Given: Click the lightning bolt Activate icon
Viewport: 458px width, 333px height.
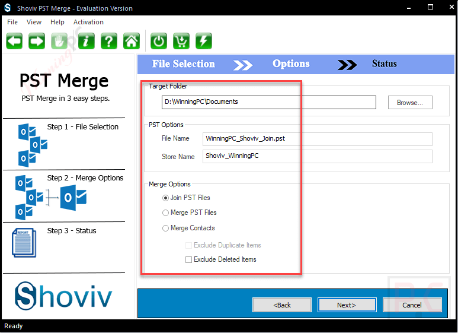Looking at the screenshot, I should [204, 41].
